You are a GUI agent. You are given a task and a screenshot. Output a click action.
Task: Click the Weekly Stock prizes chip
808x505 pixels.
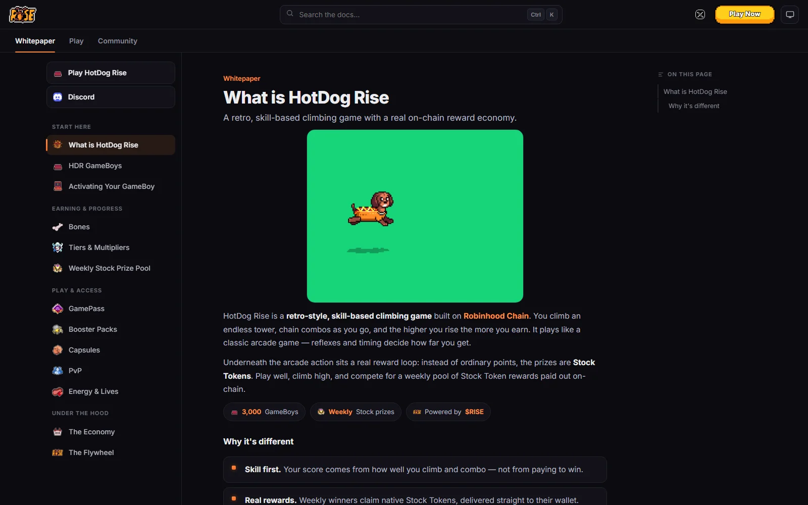[356, 412]
